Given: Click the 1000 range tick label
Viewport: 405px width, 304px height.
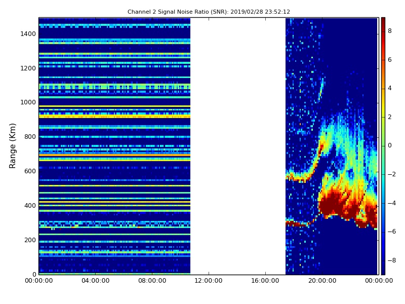Looking at the screenshot, I should coord(28,102).
